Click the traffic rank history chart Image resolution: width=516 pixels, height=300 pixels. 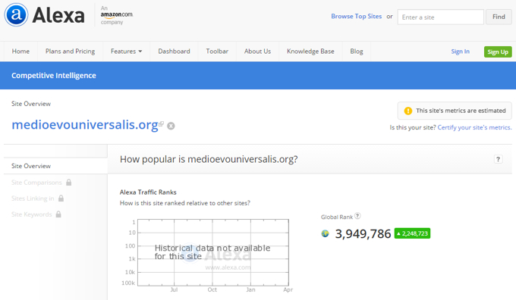point(213,252)
